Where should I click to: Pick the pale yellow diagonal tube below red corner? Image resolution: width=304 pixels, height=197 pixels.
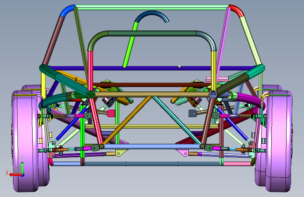tap(250, 41)
